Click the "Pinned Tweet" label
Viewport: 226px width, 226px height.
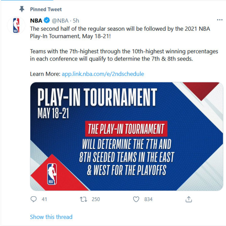coord(46,10)
